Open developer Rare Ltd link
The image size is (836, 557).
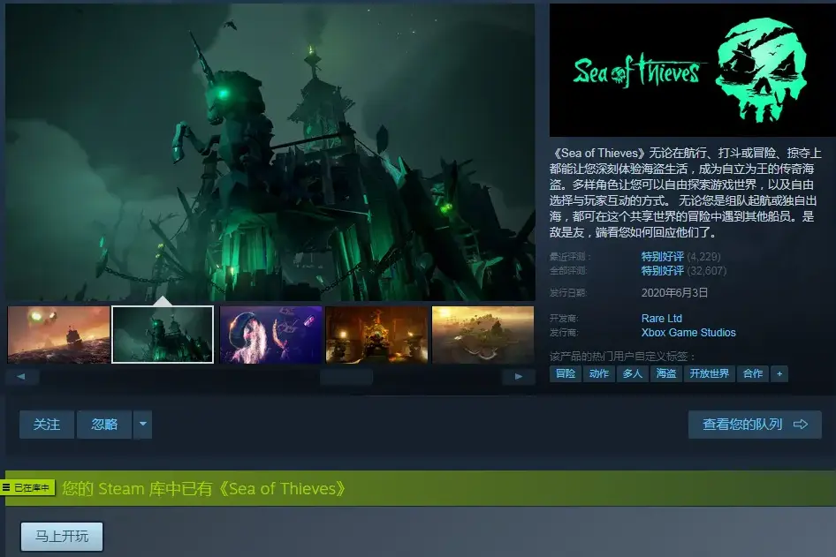point(662,319)
